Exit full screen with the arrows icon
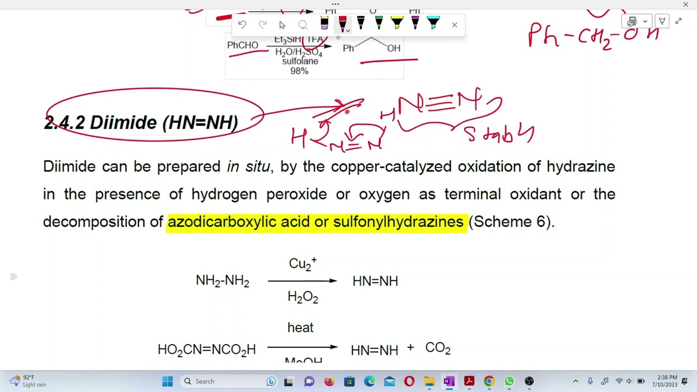This screenshot has height=392, width=697. coord(678,21)
